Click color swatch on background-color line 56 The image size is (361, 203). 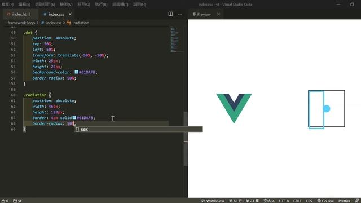pyautogui.click(x=77, y=72)
